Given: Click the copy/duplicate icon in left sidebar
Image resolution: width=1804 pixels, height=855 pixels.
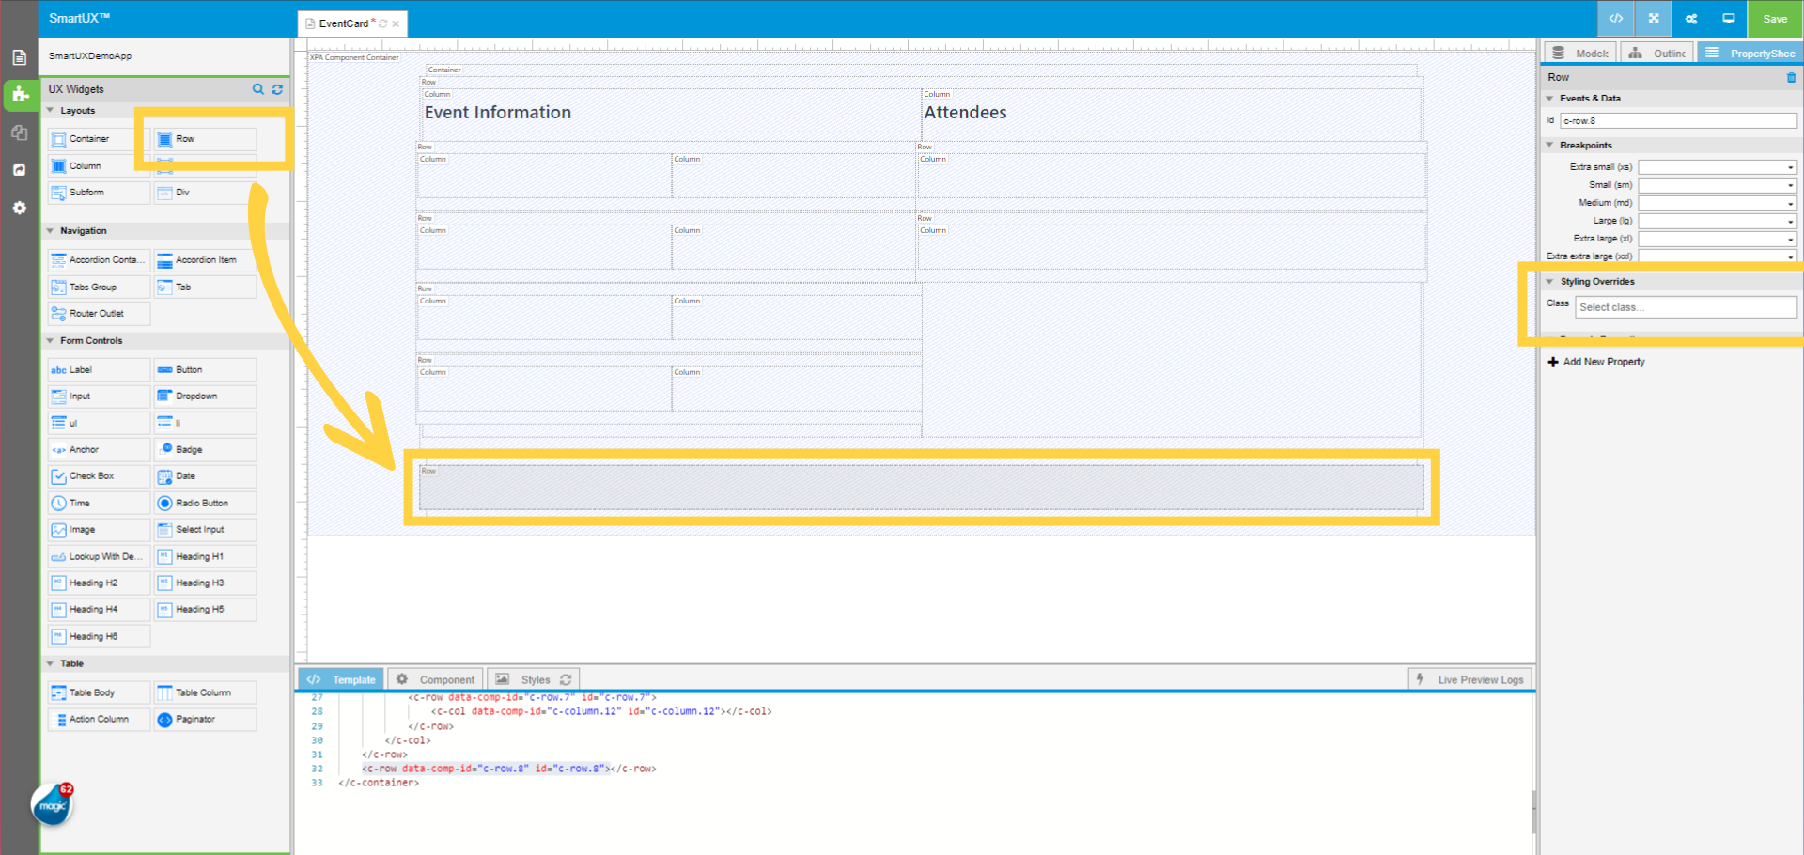Looking at the screenshot, I should click(x=19, y=132).
